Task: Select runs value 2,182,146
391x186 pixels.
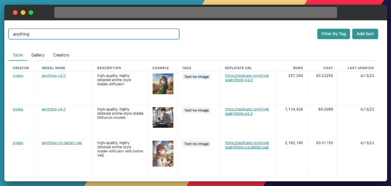Action: tap(294, 143)
